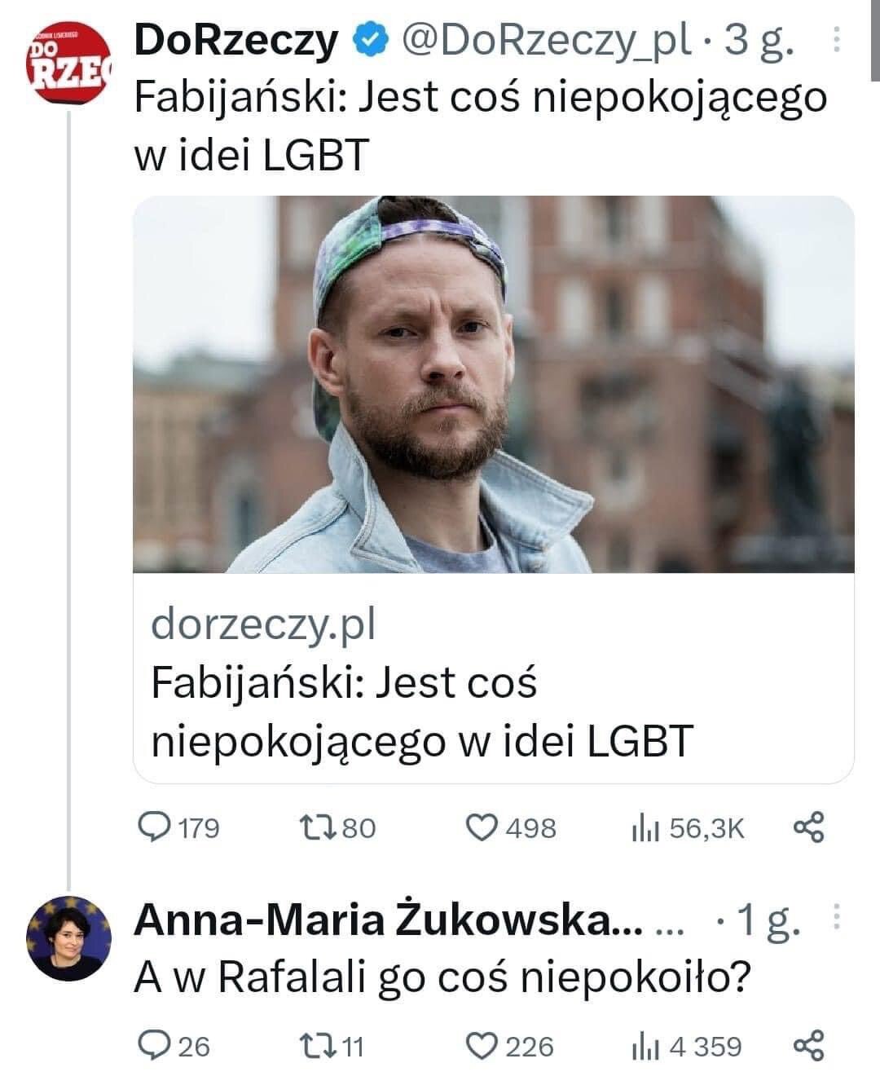
Task: Click the DoRzeczy account name
Action: point(236,41)
